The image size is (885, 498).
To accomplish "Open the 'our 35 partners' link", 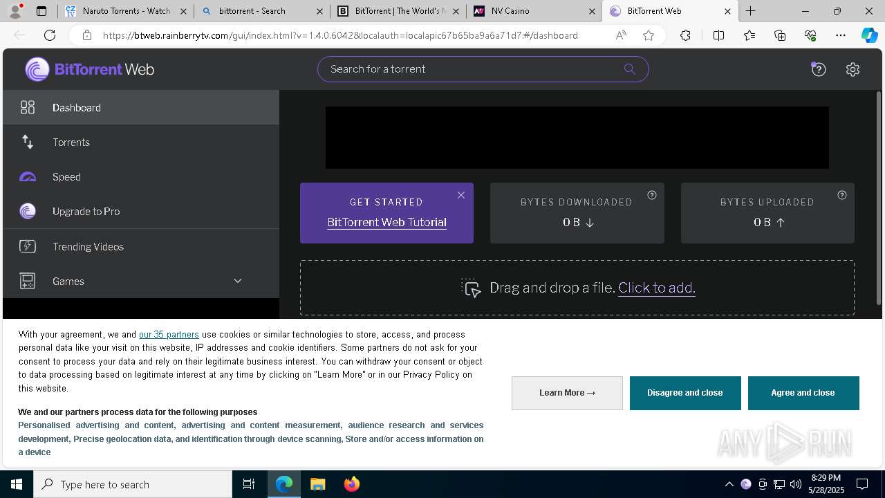I will (169, 334).
